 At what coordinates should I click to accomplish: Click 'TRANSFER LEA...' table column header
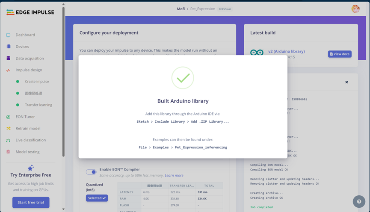[x=182, y=186]
